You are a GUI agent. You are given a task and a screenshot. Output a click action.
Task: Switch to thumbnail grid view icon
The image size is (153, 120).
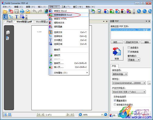(x=10, y=115)
